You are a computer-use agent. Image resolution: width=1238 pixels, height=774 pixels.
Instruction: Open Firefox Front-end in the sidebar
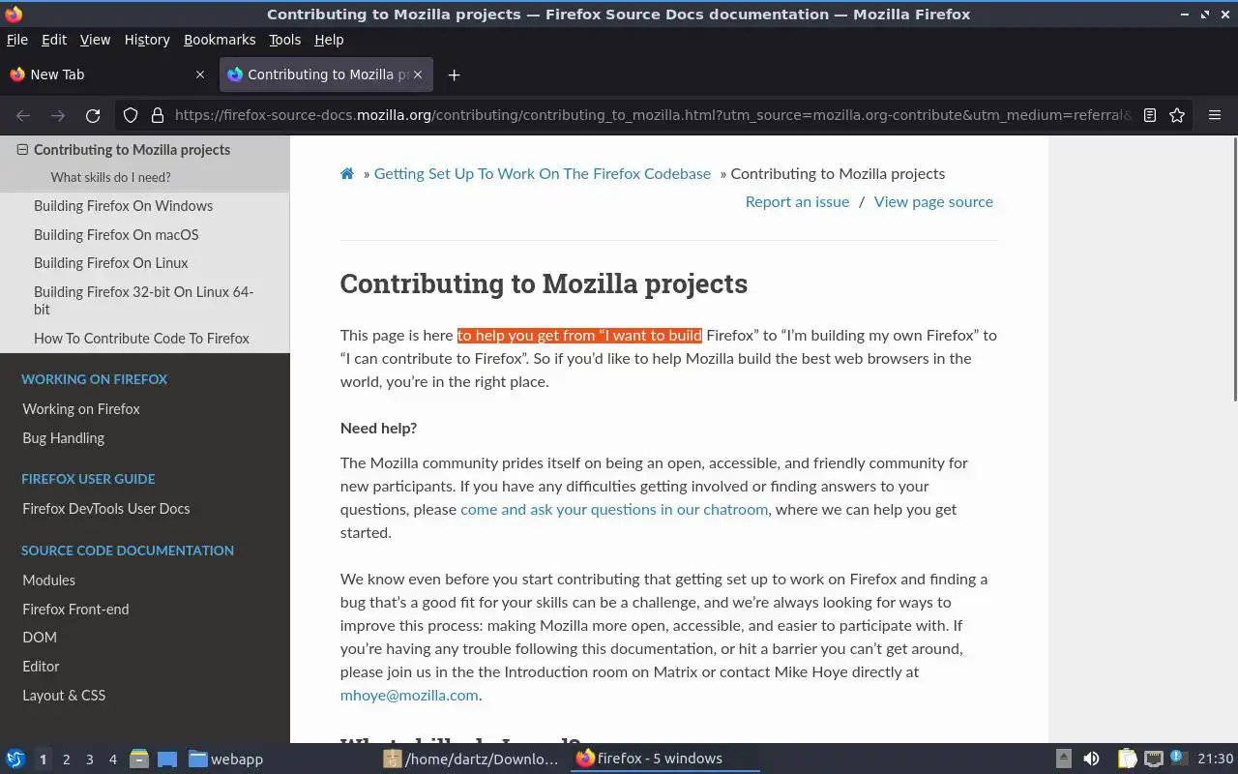75,610
